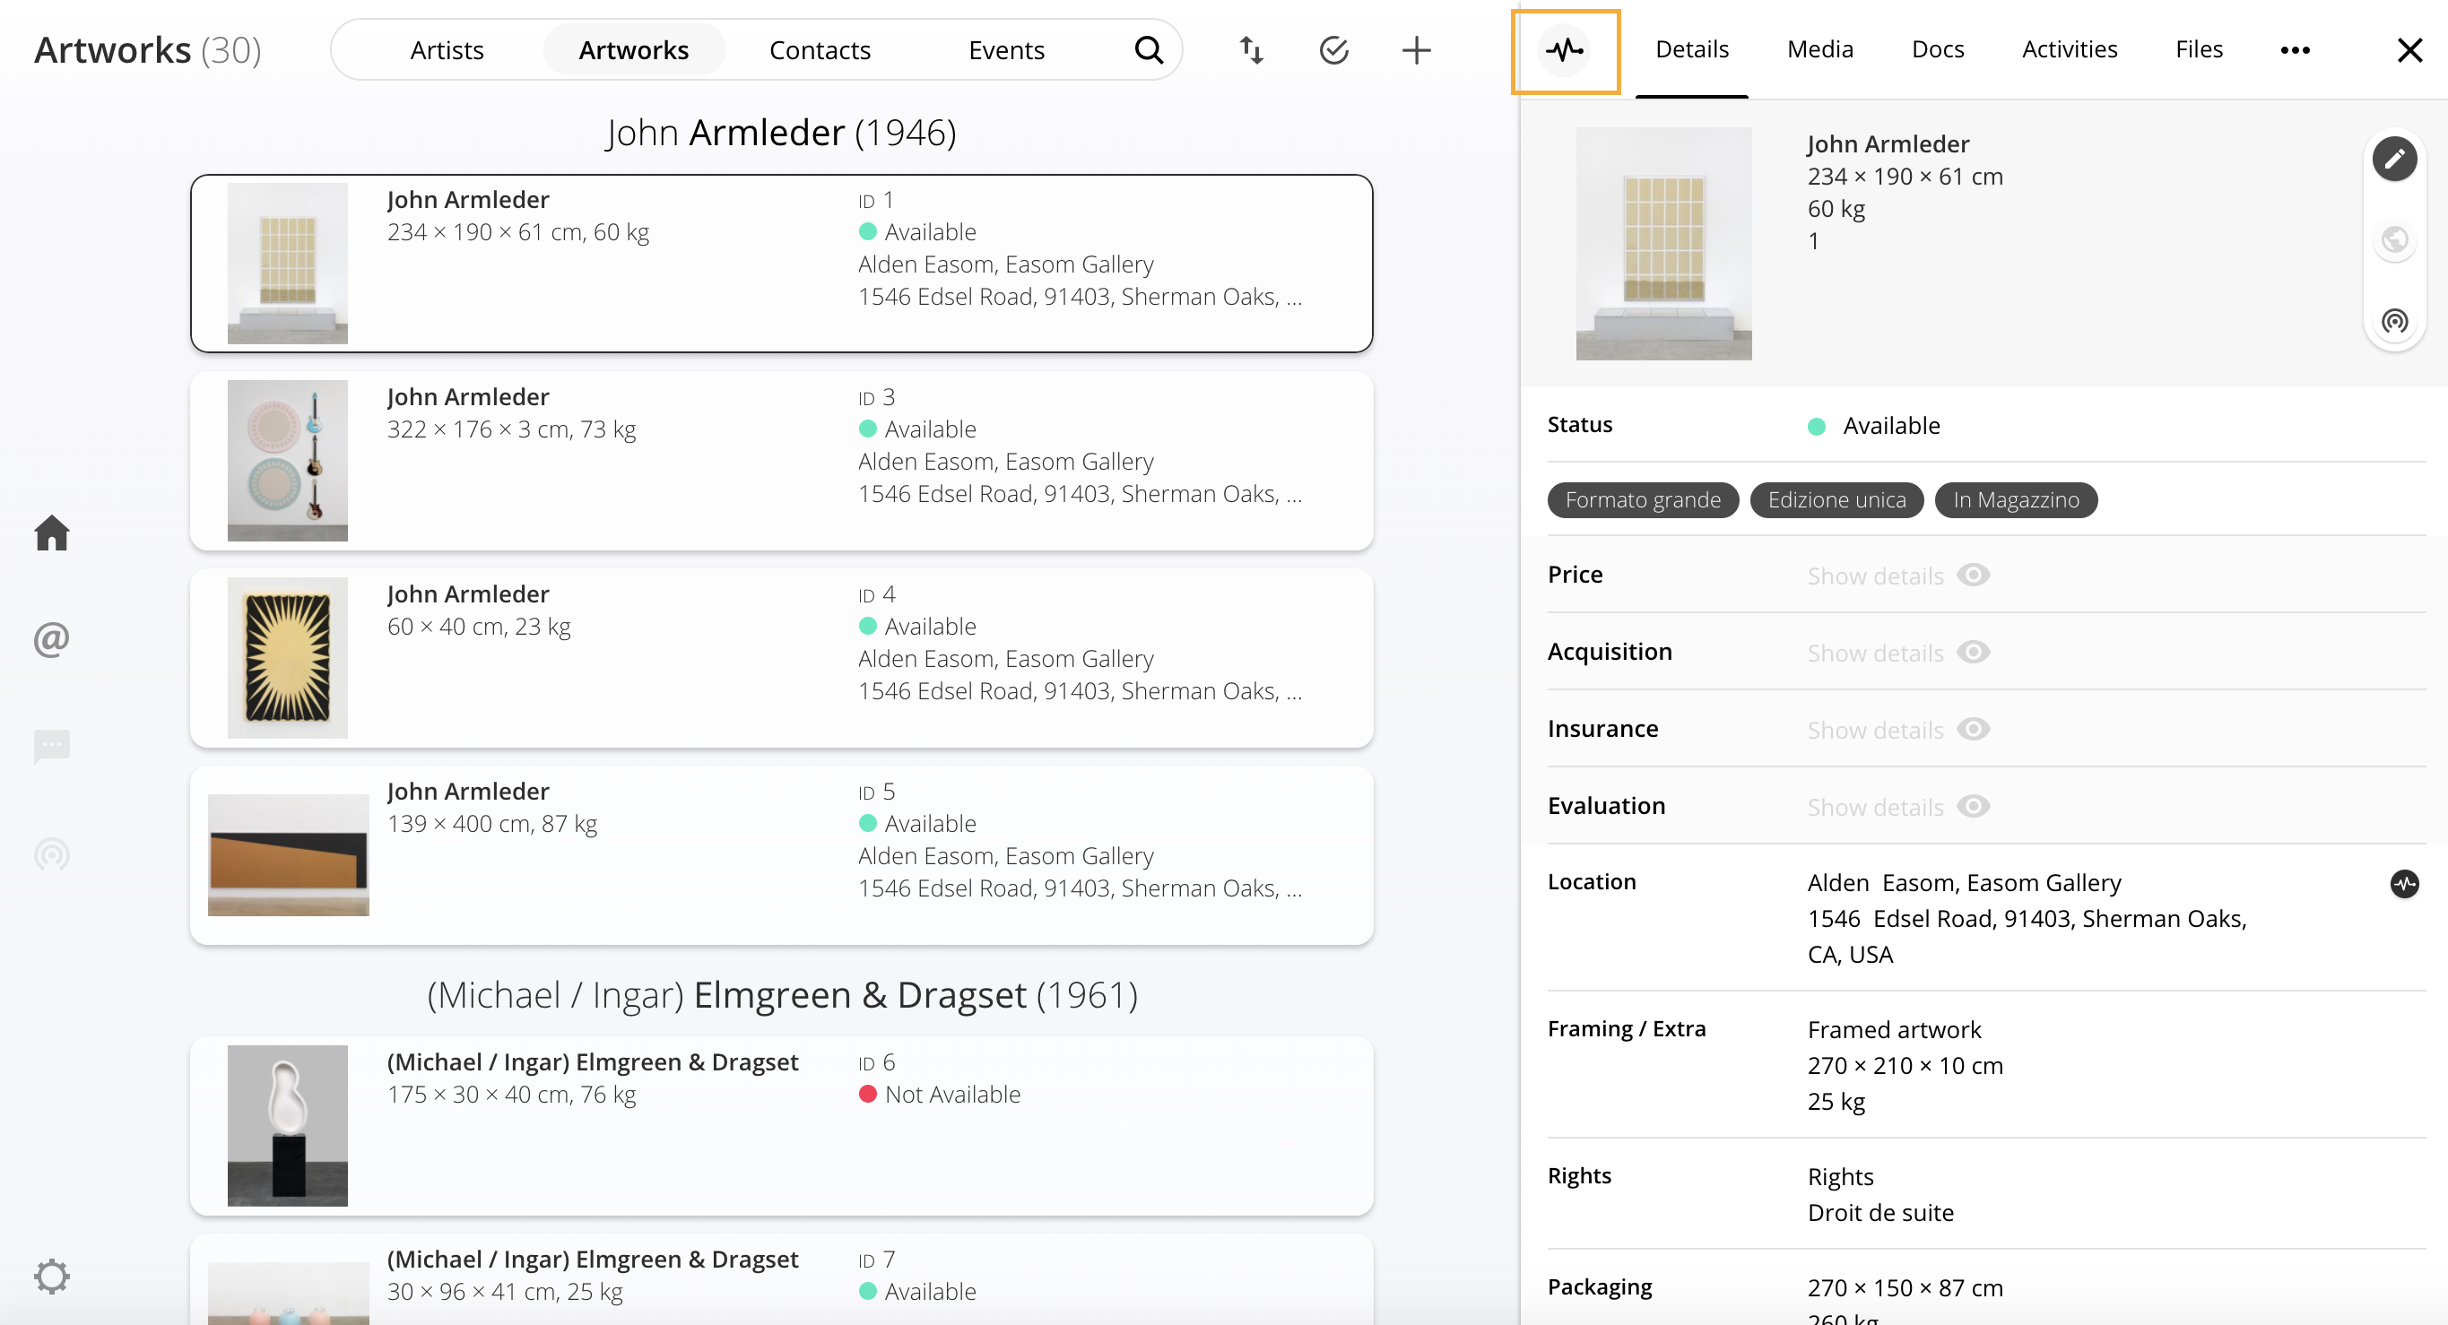Open settings gear in sidebar

(51, 1277)
